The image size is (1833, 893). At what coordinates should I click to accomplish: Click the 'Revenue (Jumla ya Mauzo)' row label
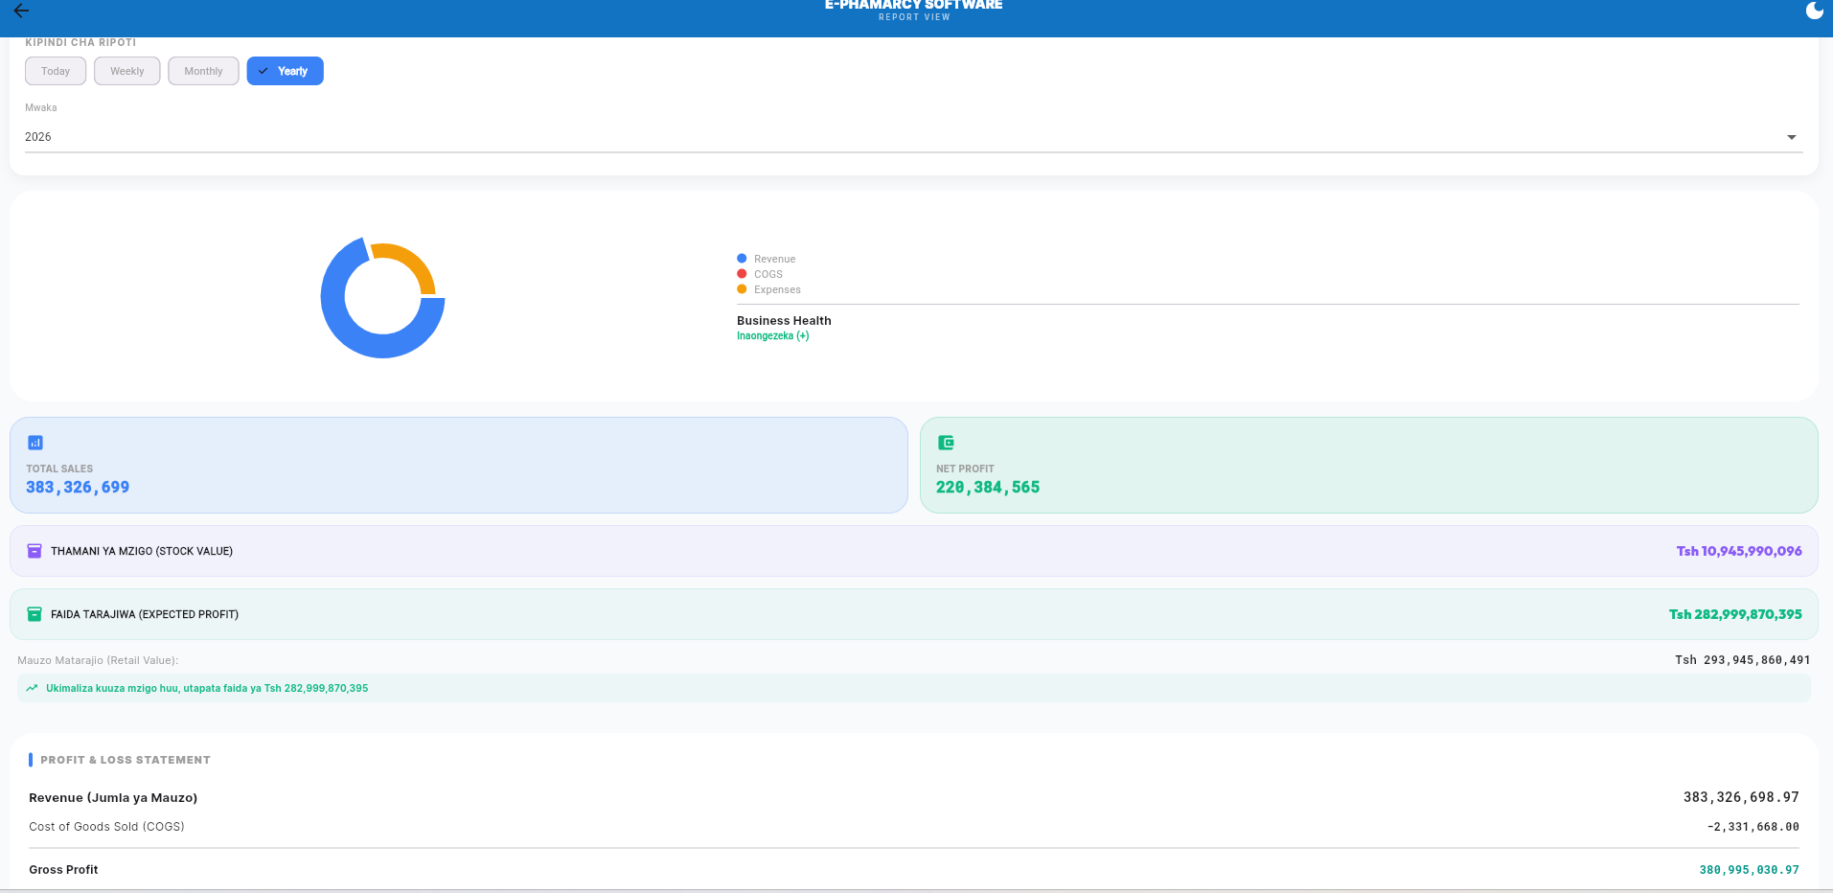[113, 797]
